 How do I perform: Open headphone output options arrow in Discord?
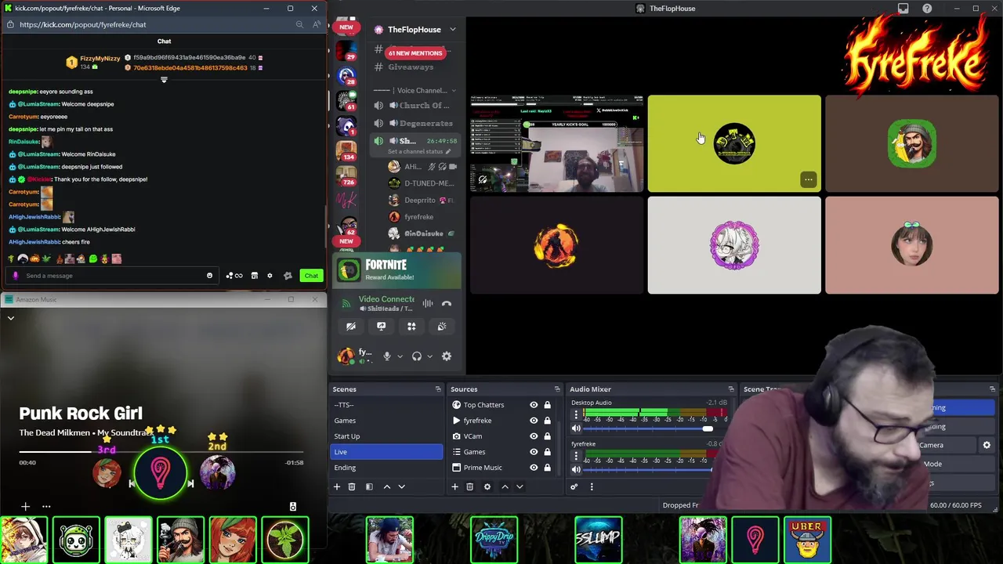429,356
